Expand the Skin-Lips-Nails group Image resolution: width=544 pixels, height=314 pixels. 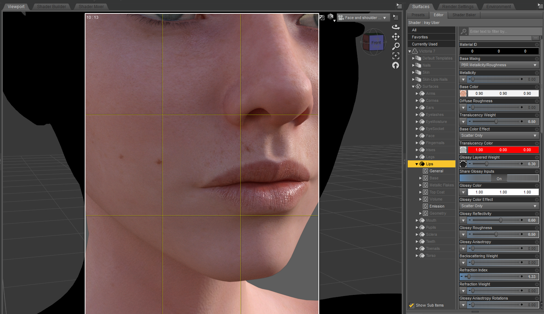click(413, 79)
